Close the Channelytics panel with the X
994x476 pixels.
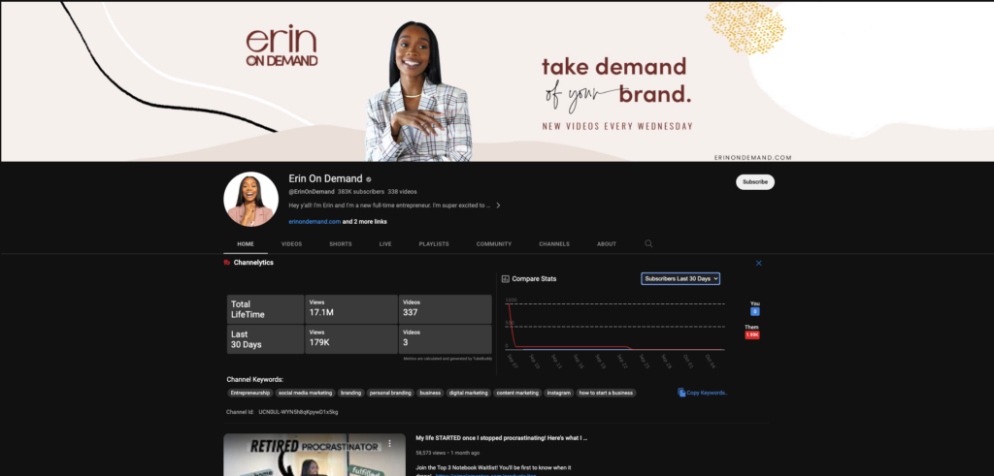pos(759,264)
